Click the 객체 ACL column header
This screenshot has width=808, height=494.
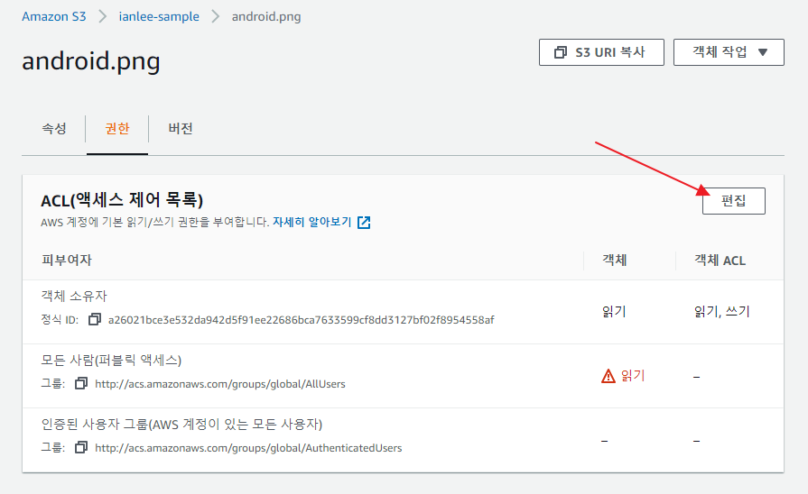pyautogui.click(x=720, y=260)
